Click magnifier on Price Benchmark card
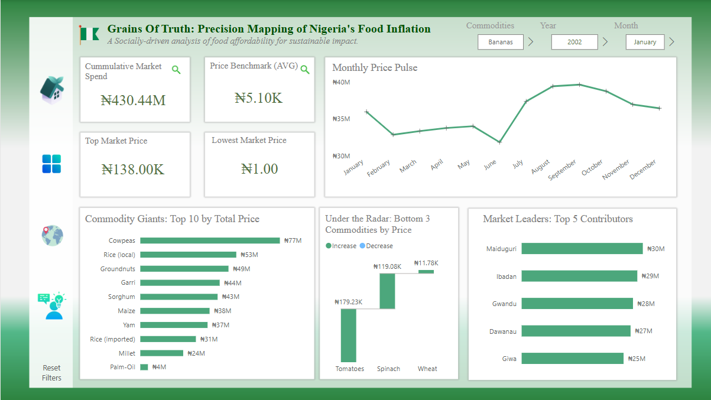Screen dimensions: 711x400 point(305,70)
